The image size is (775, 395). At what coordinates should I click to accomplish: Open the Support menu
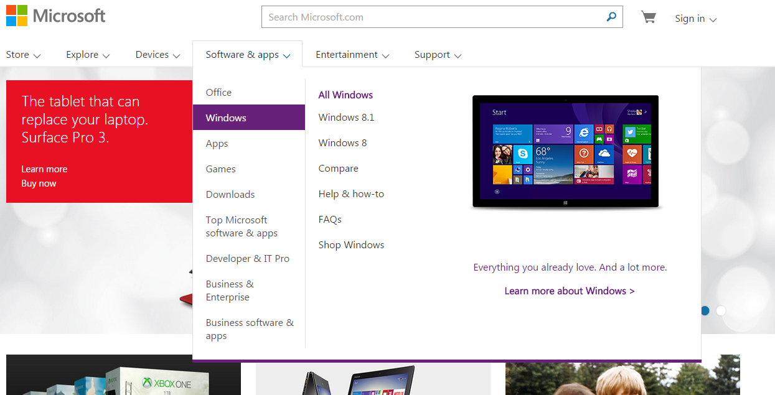tap(438, 55)
